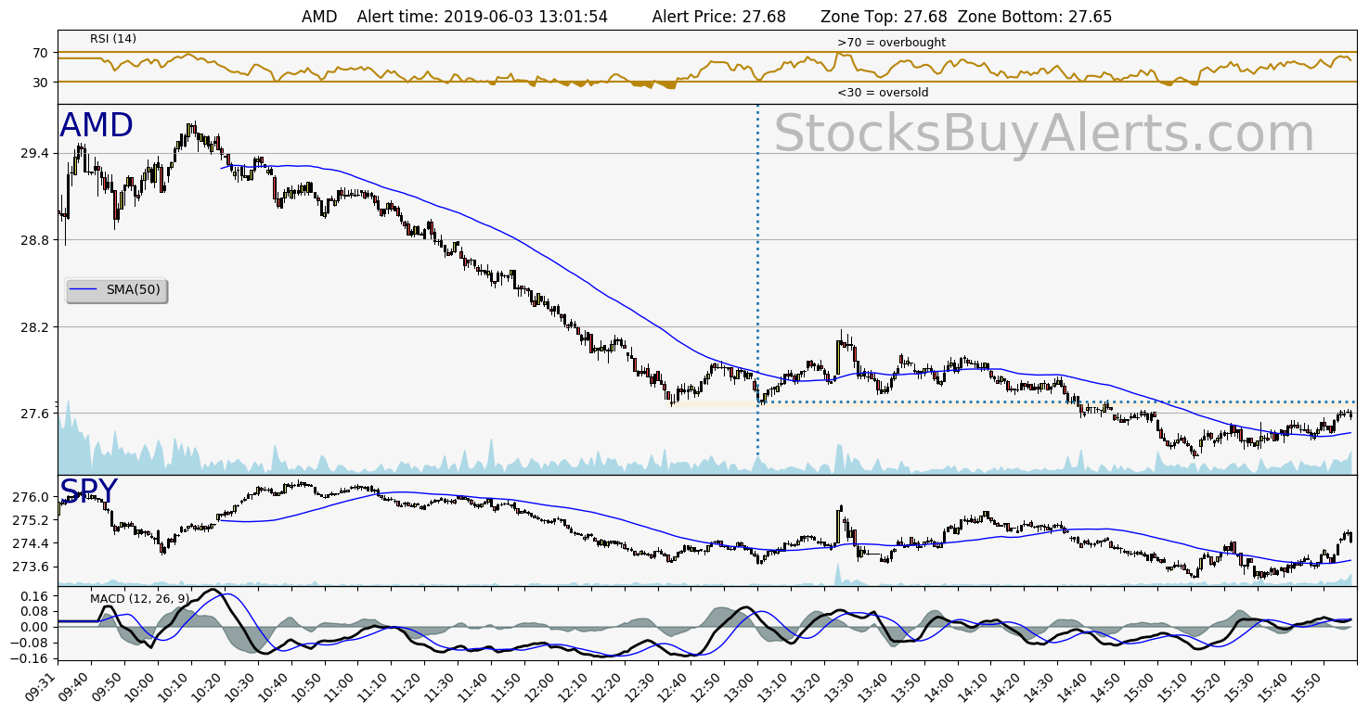
Task: Click the RSI axis value 70
Action: [x=40, y=53]
